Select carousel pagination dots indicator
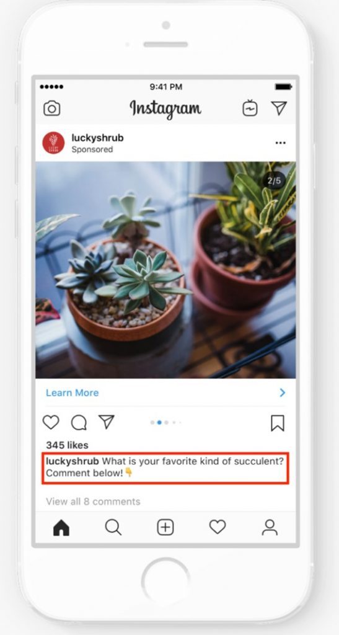Screen dimensions: 339x635 (166, 422)
